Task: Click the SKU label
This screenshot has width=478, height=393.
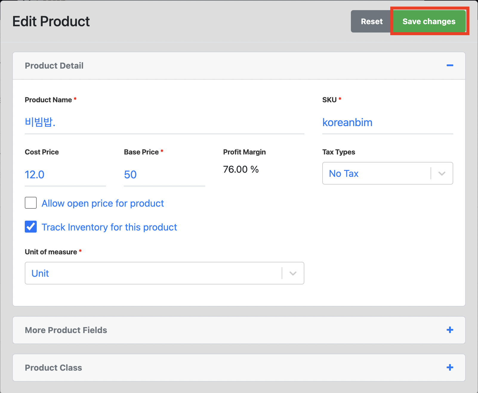Action: (329, 100)
